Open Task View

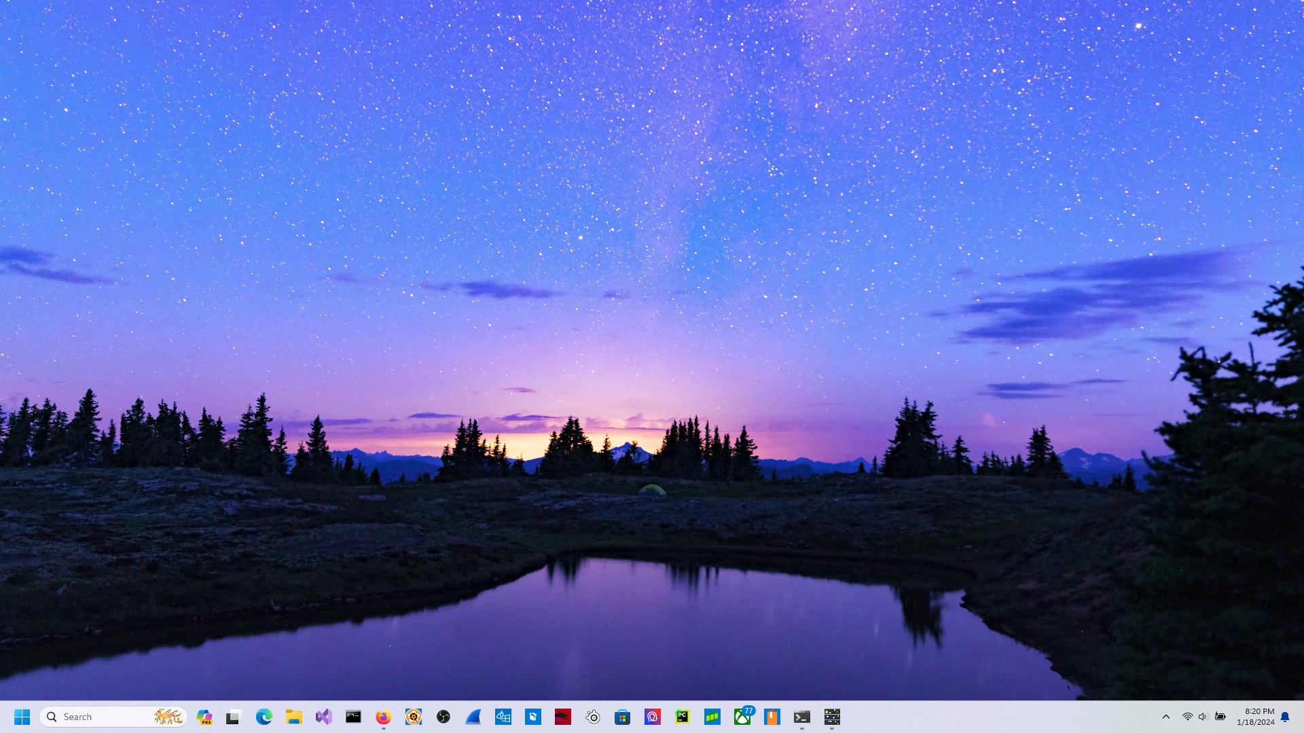(x=234, y=717)
